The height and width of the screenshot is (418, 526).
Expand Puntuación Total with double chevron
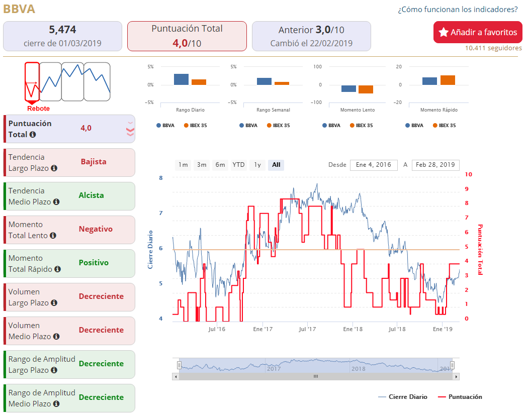130,129
